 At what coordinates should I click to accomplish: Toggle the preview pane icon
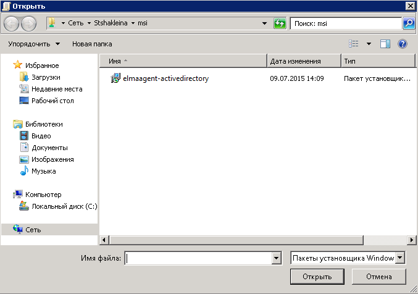click(x=385, y=44)
